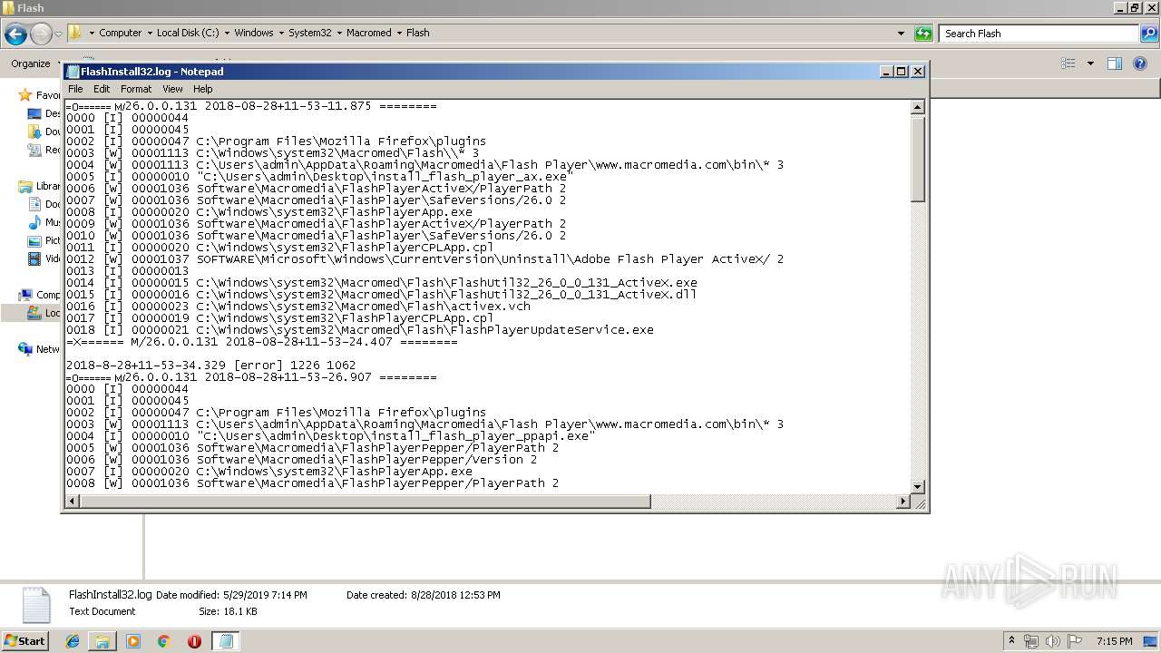Open Music library icon
1161x653 pixels.
tap(34, 222)
